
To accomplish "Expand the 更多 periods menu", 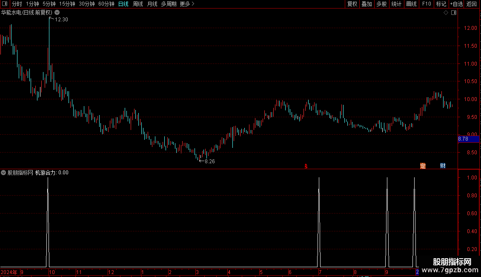I will point(187,4).
